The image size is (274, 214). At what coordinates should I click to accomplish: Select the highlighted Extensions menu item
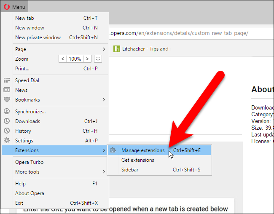(54, 150)
